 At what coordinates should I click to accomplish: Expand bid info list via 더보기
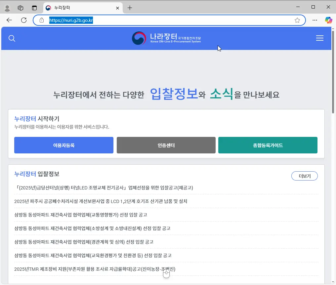[304, 176]
